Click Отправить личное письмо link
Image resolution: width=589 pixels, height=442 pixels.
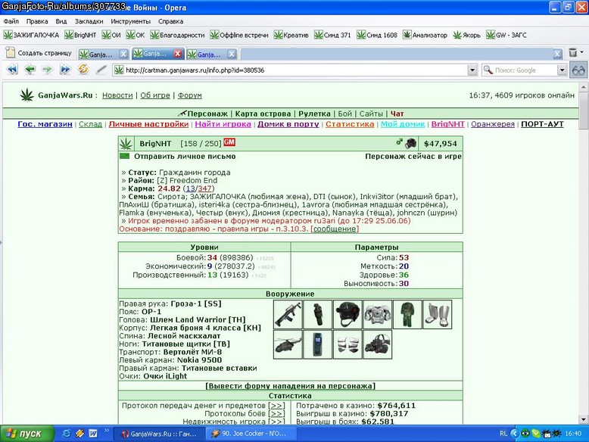coord(185,156)
